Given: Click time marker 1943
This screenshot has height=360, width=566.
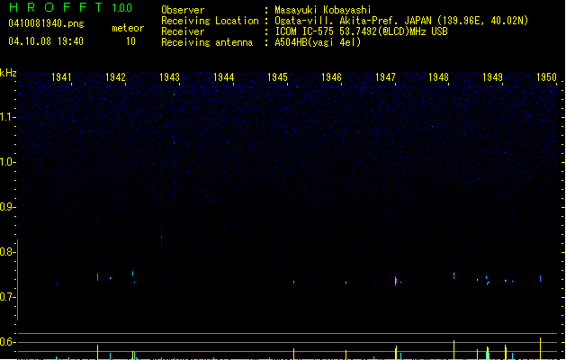Looking at the screenshot, I should 169,77.
